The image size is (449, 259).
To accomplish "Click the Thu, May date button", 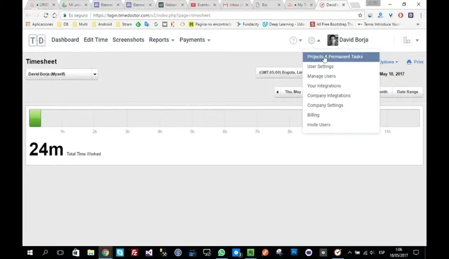I will (x=292, y=92).
